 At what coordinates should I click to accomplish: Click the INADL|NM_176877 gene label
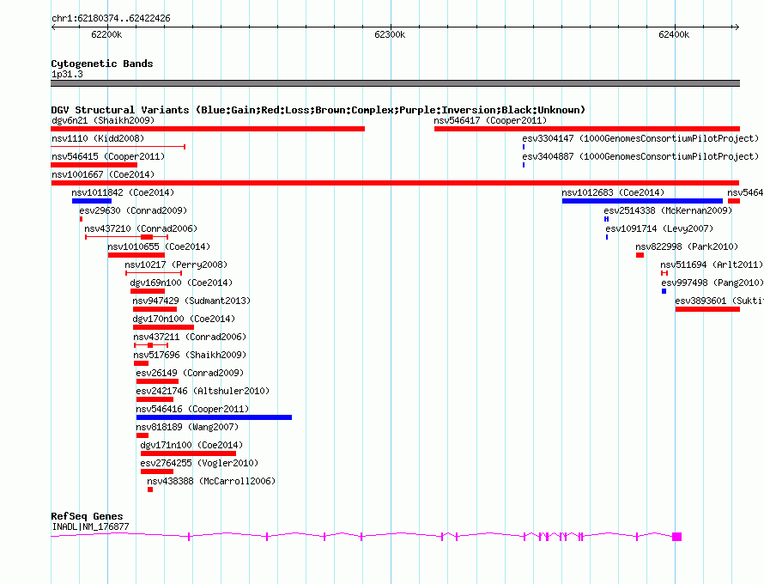pos(90,526)
